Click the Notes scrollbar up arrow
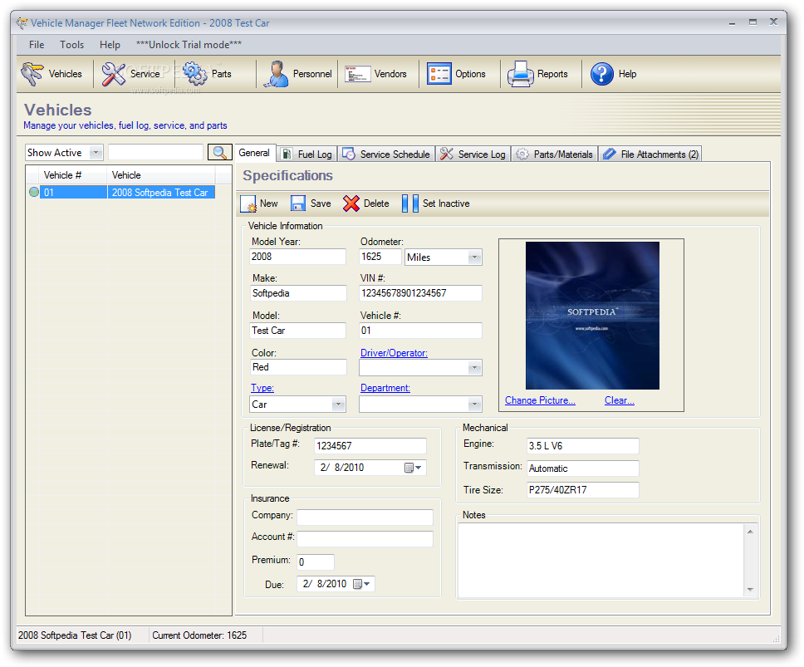The height and width of the screenshot is (667, 804). coord(750,532)
